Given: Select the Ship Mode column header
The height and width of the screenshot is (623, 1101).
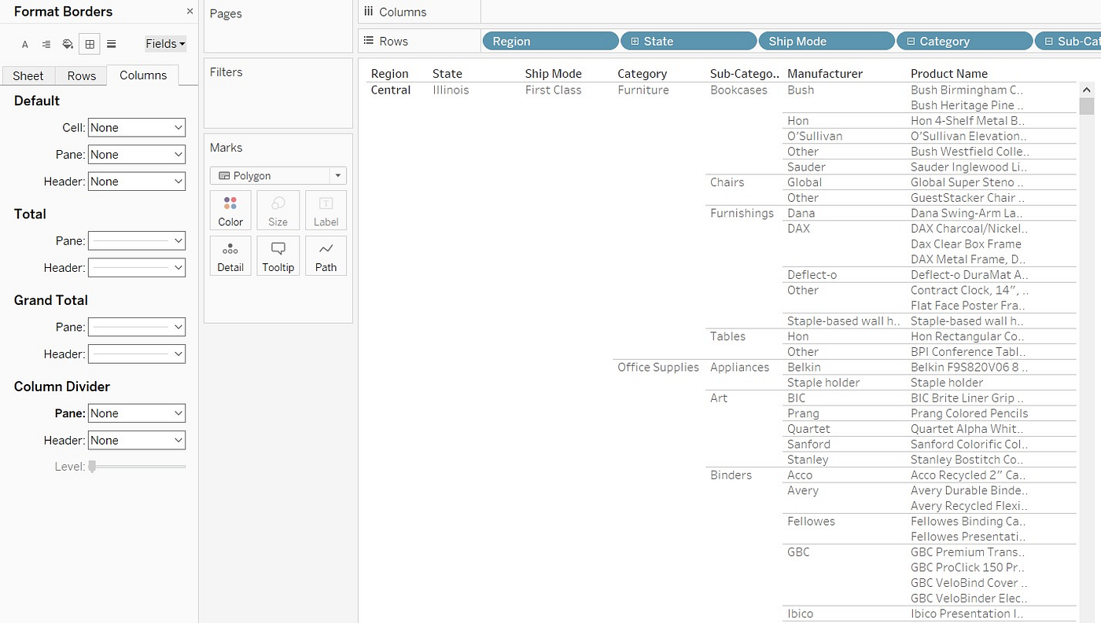Looking at the screenshot, I should (553, 74).
